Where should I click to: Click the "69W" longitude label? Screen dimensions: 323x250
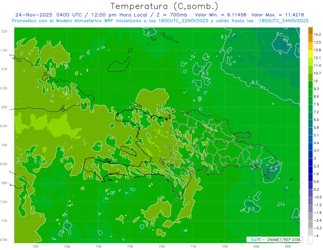256,246
